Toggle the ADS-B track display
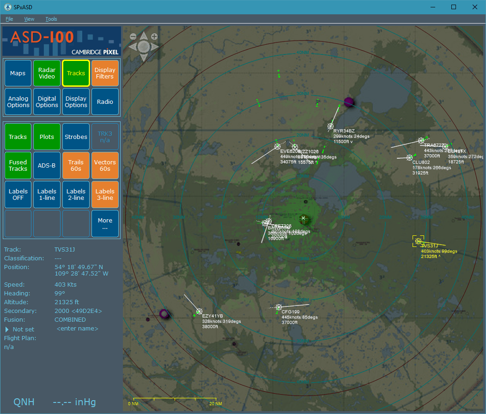The image size is (486, 414). pyautogui.click(x=47, y=165)
